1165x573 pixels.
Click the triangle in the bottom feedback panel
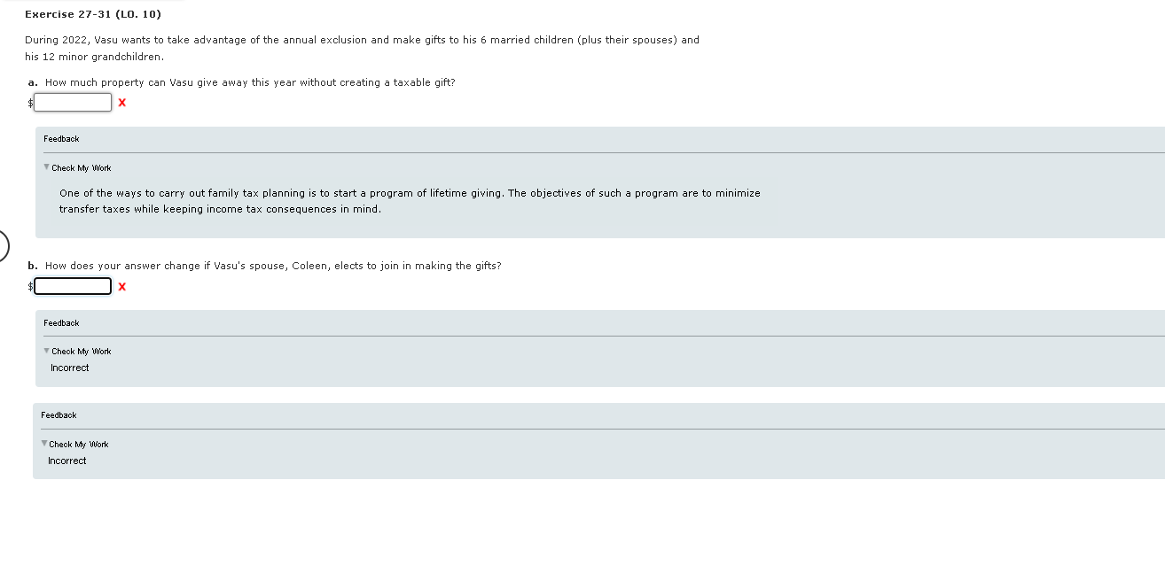[x=45, y=443]
